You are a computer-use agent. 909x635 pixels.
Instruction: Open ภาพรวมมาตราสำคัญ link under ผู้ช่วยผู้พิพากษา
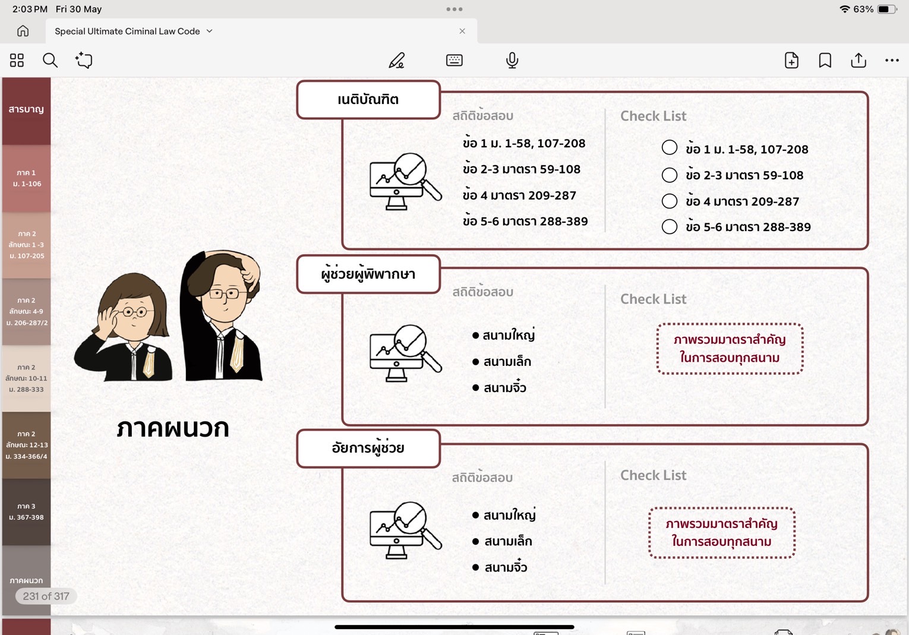pos(730,349)
